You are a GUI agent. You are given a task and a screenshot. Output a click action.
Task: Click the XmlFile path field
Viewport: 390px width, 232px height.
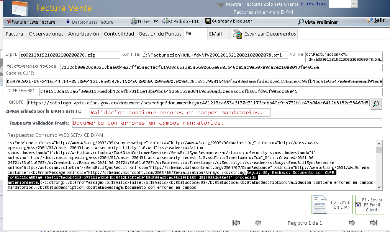click(x=215, y=55)
